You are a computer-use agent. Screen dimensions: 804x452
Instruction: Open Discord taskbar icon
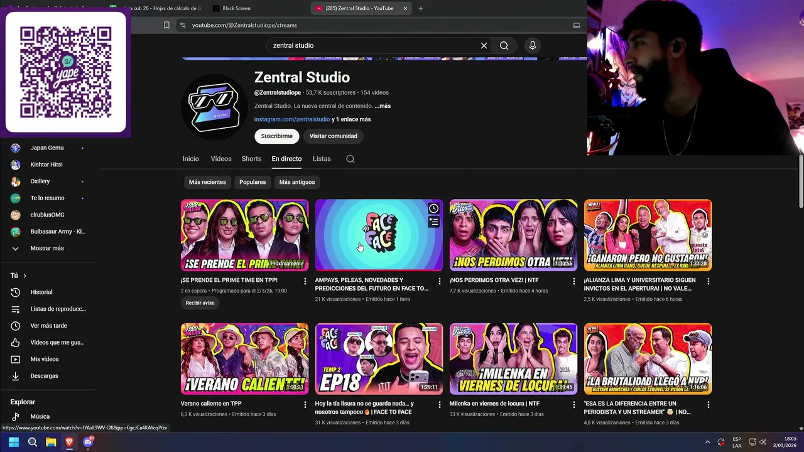tap(88, 442)
